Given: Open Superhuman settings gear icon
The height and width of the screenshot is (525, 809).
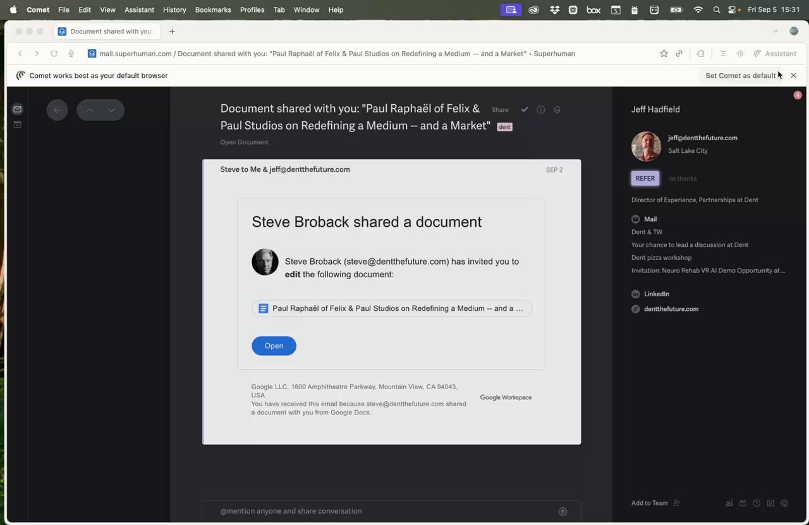Looking at the screenshot, I should click(784, 504).
